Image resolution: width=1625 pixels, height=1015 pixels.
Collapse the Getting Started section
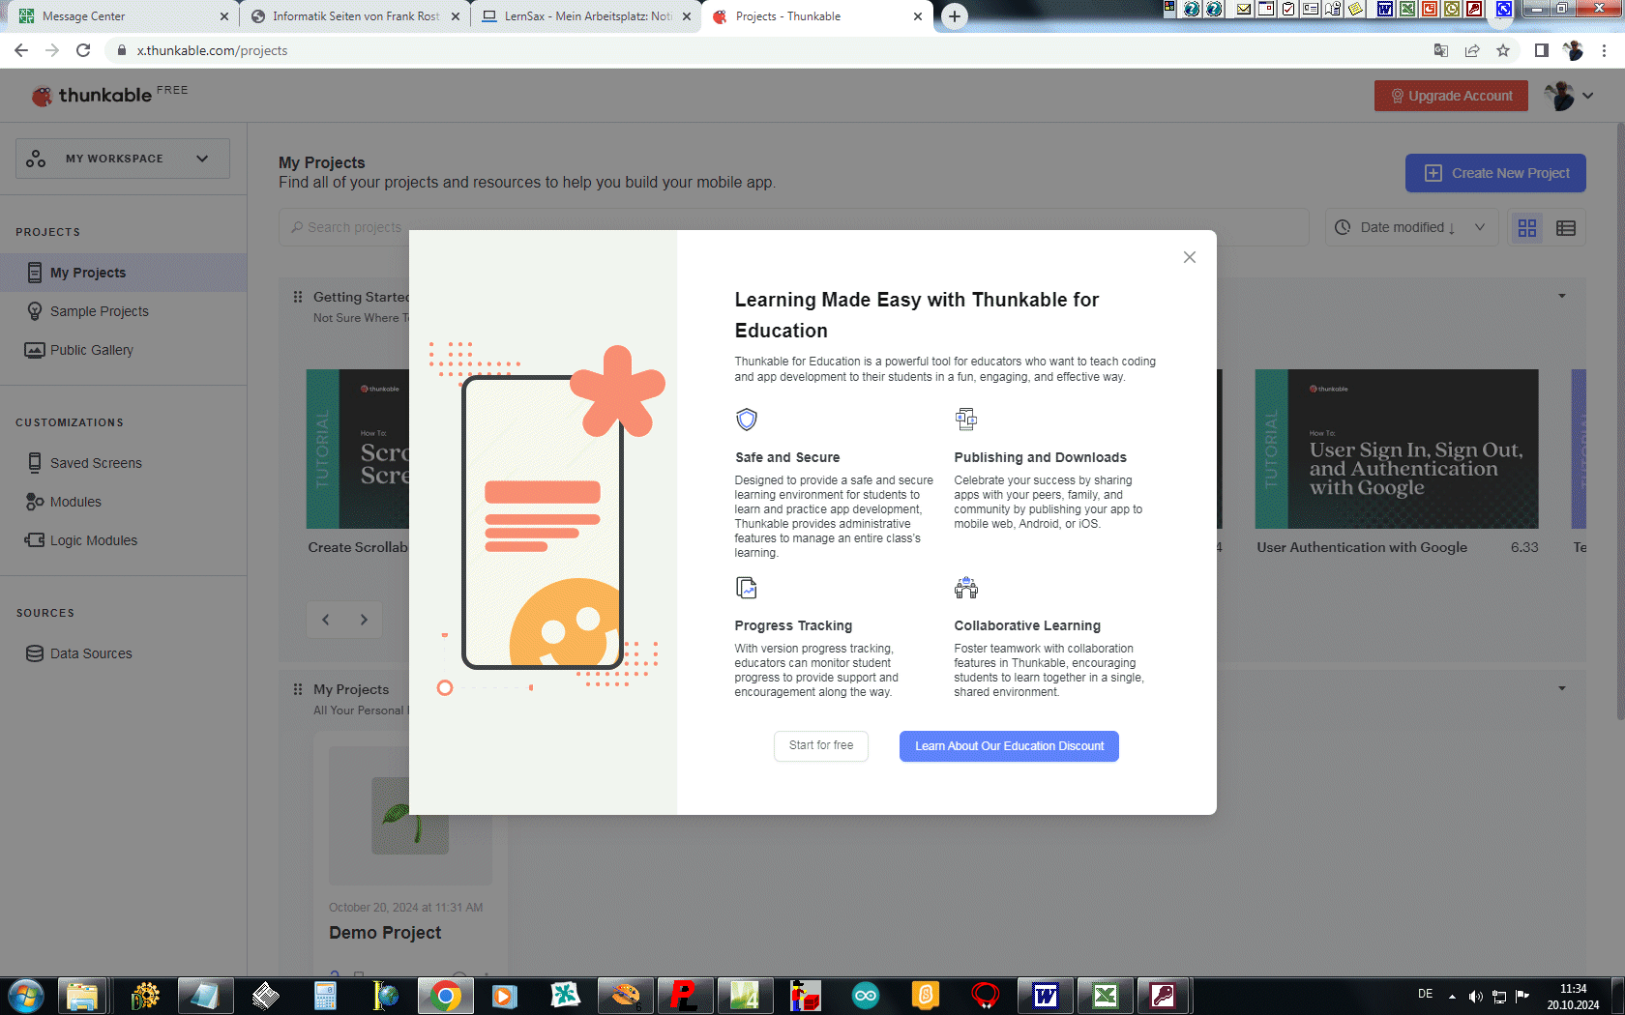(x=1562, y=296)
